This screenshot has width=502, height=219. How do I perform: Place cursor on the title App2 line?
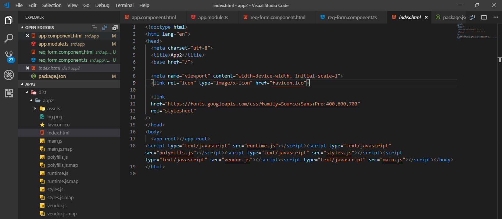coord(178,55)
